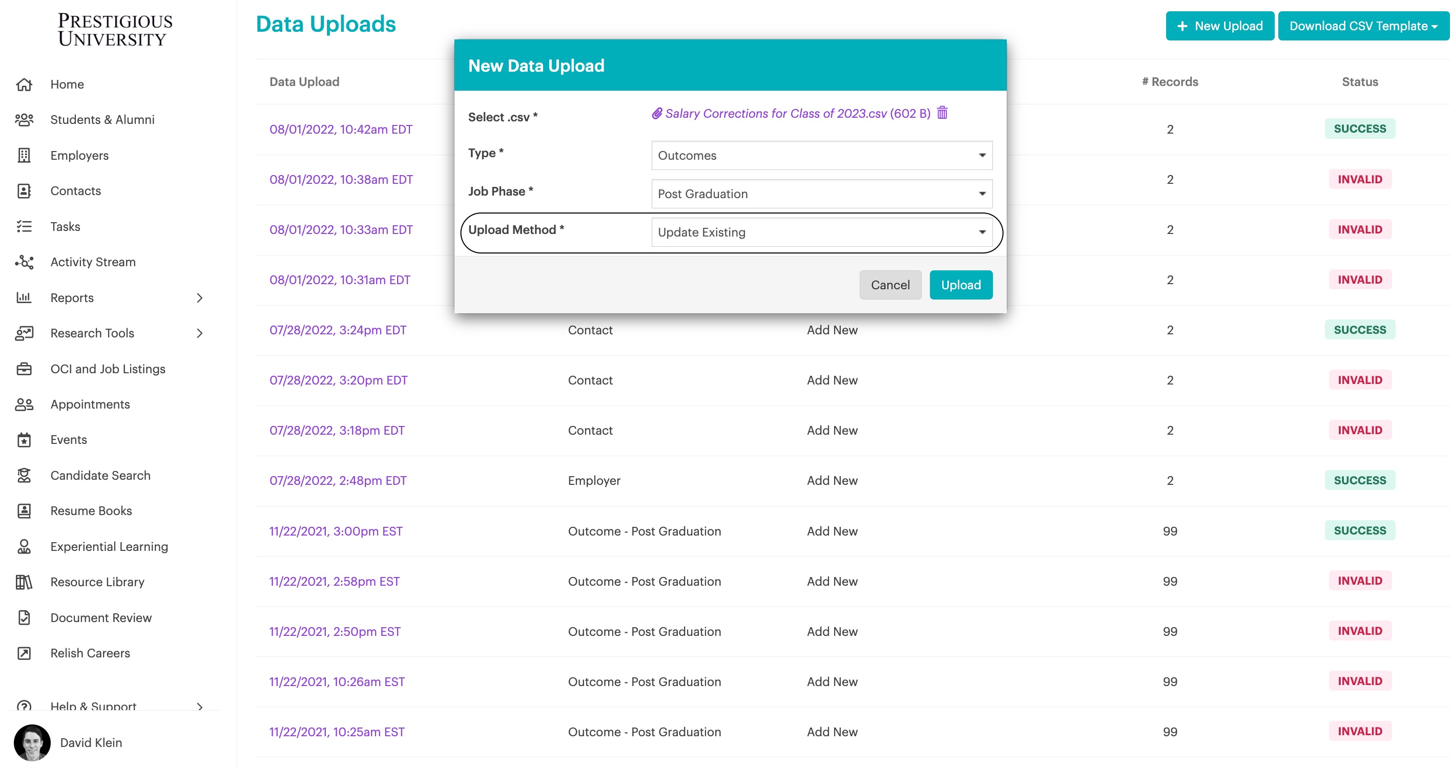Click the Experiential Learning icon
The height and width of the screenshot is (769, 1452).
[x=24, y=546]
